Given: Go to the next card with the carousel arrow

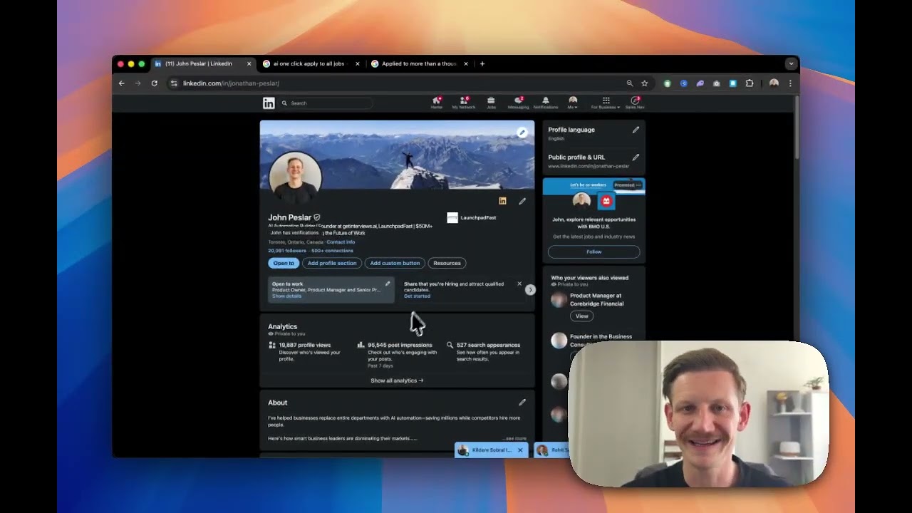Looking at the screenshot, I should (530, 289).
